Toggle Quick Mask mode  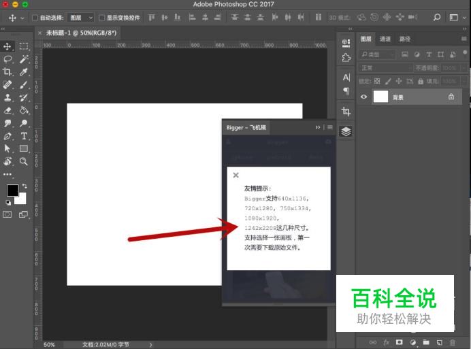[7, 214]
